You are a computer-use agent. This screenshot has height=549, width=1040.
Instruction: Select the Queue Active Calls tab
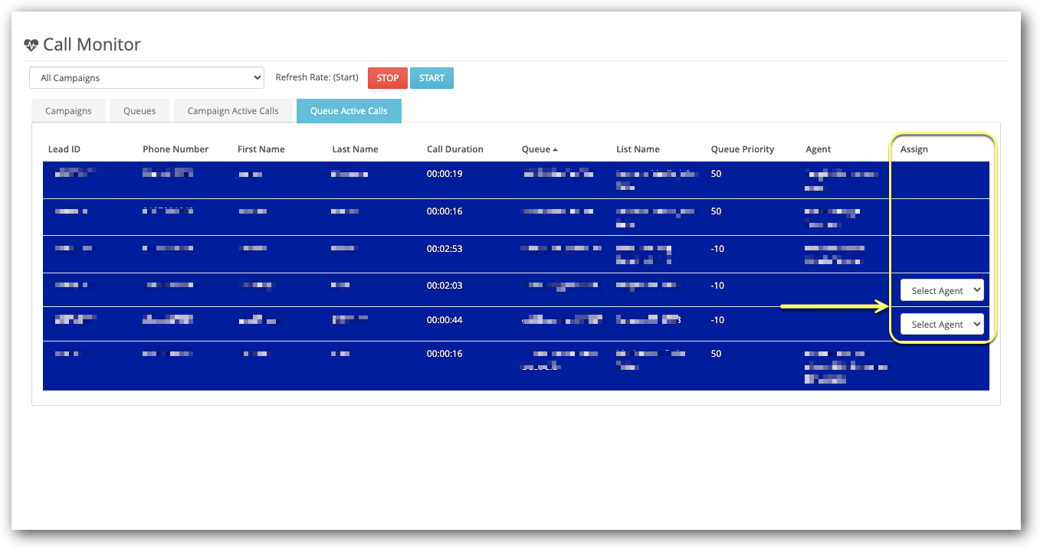pyautogui.click(x=349, y=110)
